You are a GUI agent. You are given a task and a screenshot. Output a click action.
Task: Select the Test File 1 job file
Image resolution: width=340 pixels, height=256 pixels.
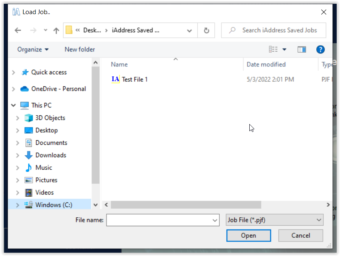(x=134, y=79)
